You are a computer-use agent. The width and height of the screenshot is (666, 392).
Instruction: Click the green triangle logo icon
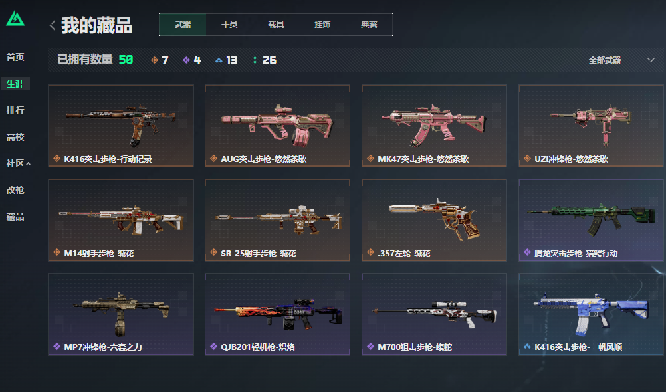[15, 18]
